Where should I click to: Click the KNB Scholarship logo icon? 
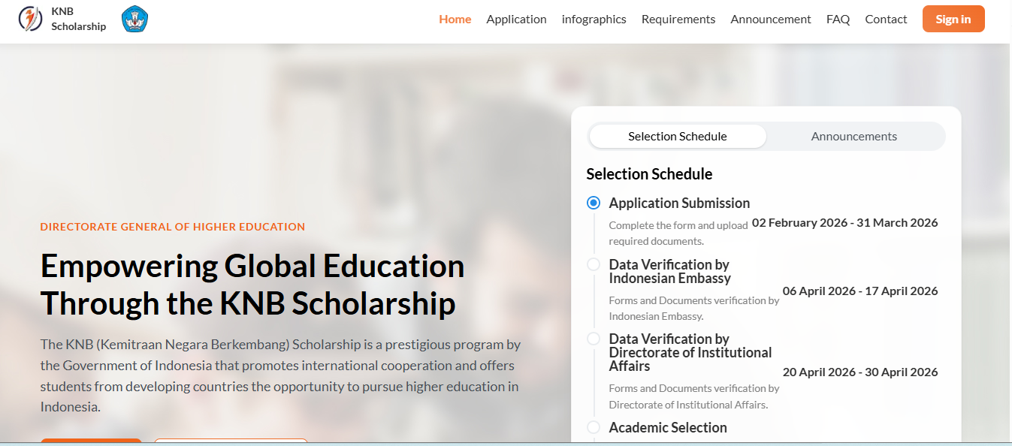31,19
